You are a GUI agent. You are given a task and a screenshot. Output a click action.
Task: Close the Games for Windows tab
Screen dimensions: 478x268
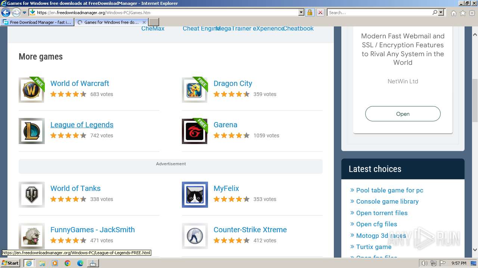pyautogui.click(x=144, y=22)
